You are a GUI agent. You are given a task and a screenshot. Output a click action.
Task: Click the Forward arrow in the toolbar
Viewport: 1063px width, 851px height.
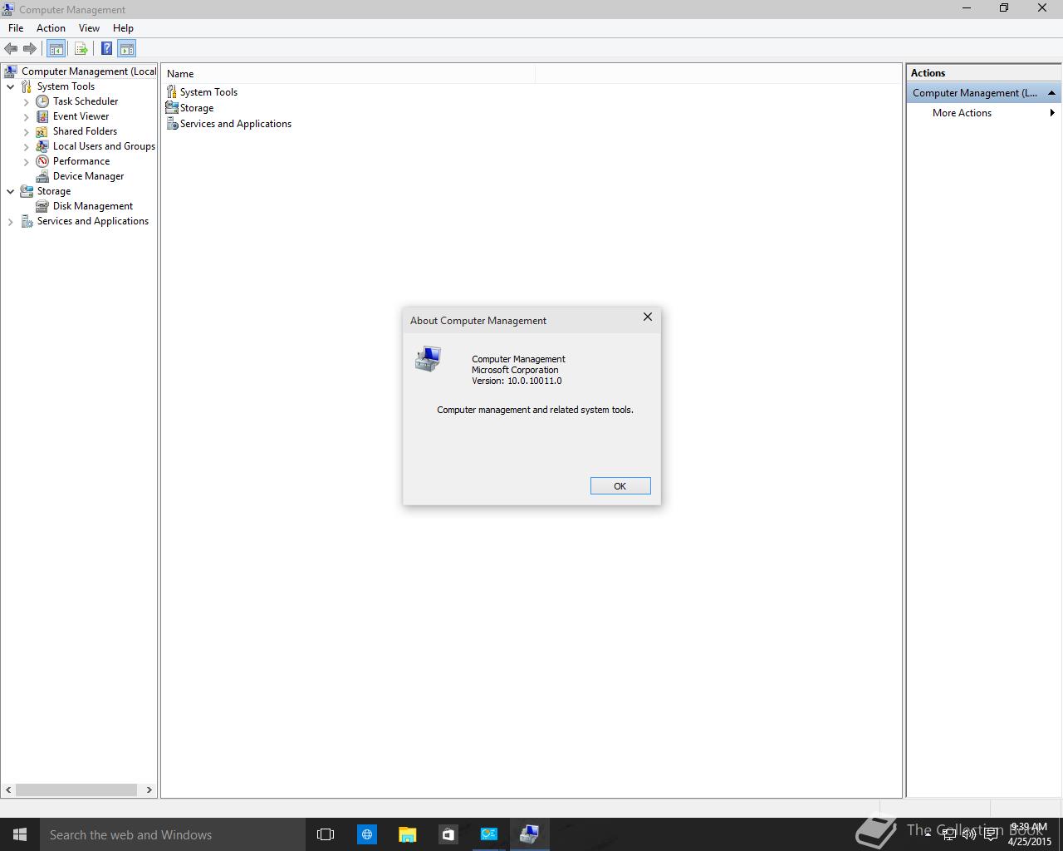point(30,49)
